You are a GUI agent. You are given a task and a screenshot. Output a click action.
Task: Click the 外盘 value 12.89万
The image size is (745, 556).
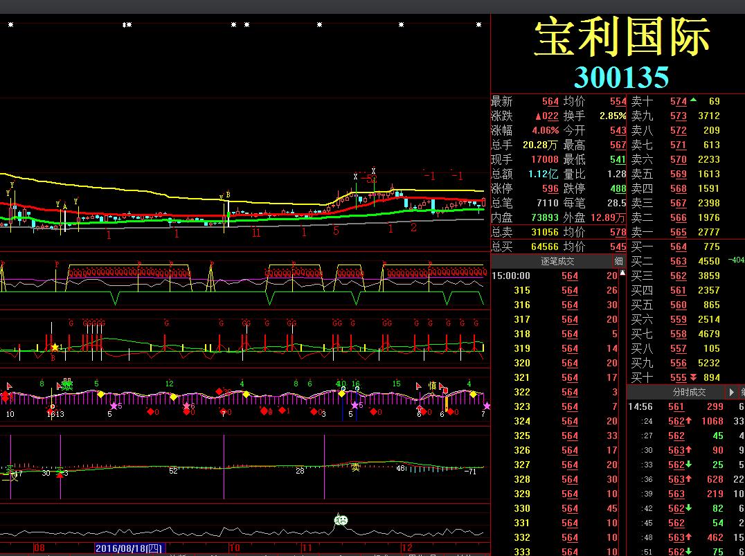pos(608,217)
